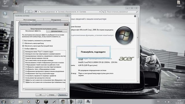Open the Windows Start orb

pyautogui.click(x=3, y=102)
